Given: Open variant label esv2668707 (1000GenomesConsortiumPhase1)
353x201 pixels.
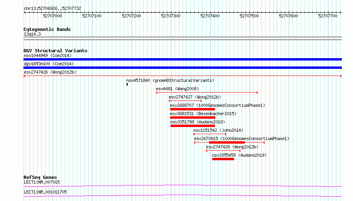Looking at the screenshot, I should coord(217,105).
